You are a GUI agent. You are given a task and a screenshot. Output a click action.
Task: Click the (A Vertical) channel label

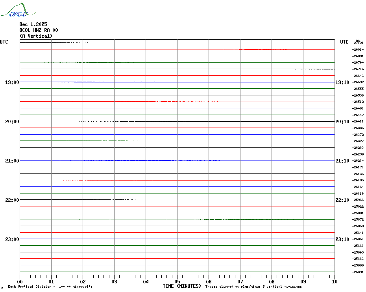36,36
